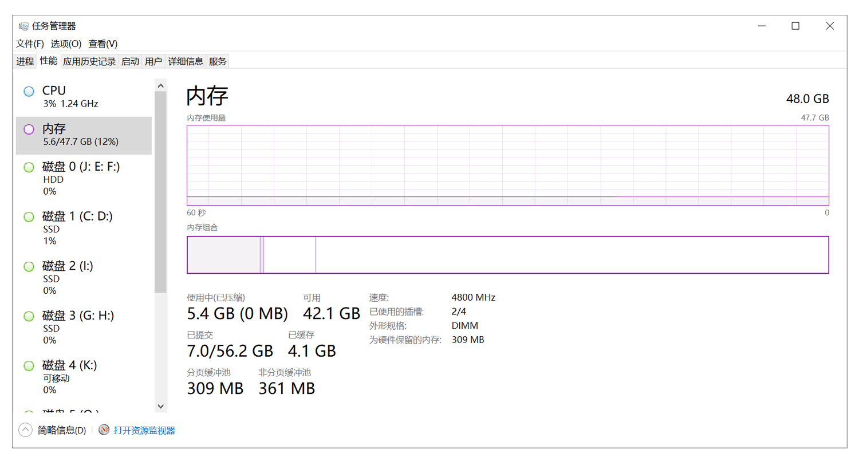
Task: Open the 查看(V) menu
Action: point(103,44)
